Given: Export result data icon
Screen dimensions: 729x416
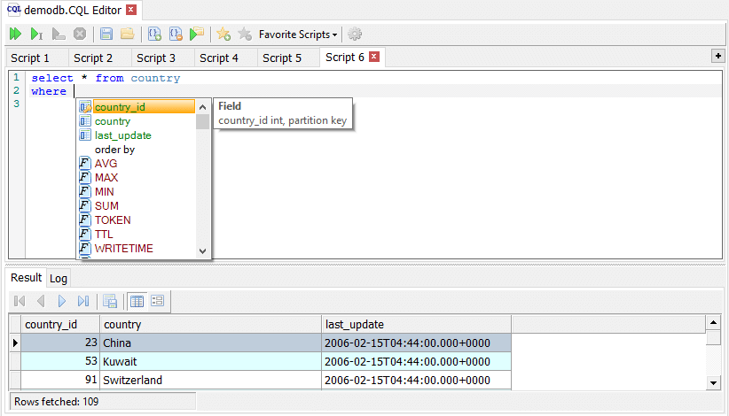Looking at the screenshot, I should (x=110, y=301).
